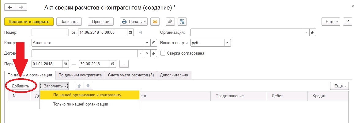Clear the Договор field with the x
The image size is (354, 123).
click(x=147, y=53)
